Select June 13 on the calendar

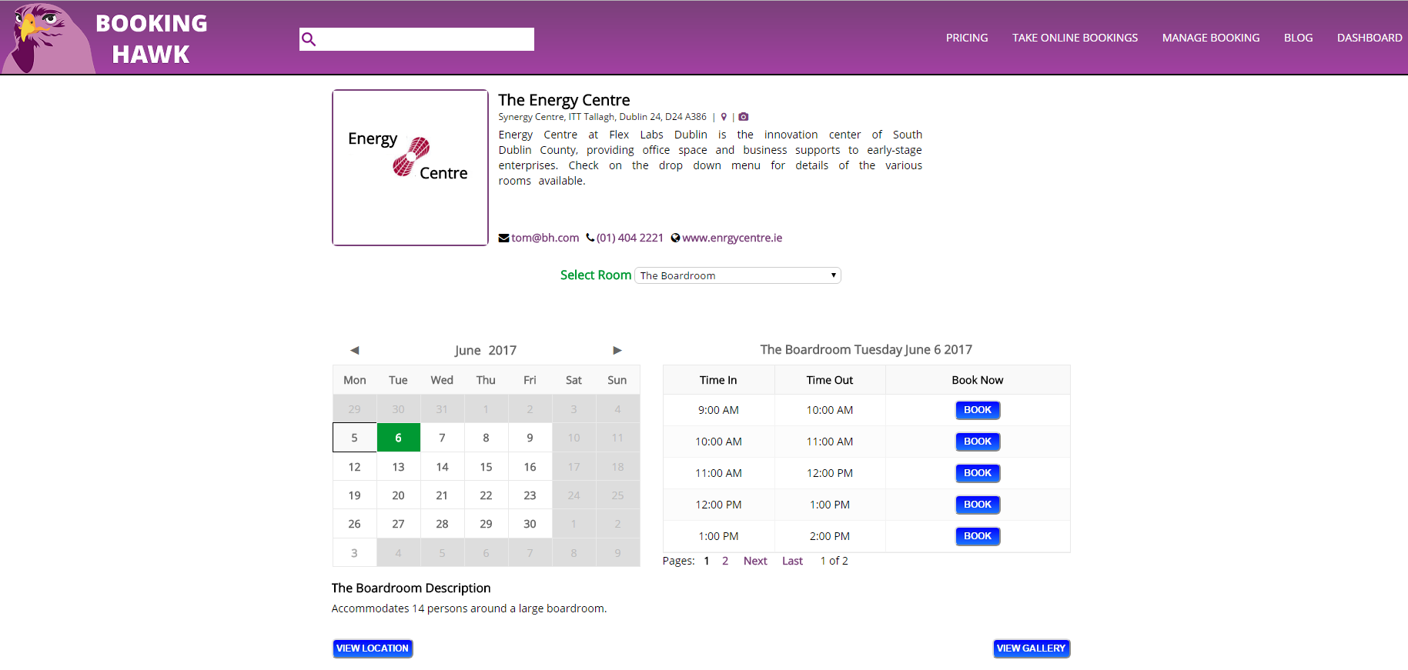(399, 467)
